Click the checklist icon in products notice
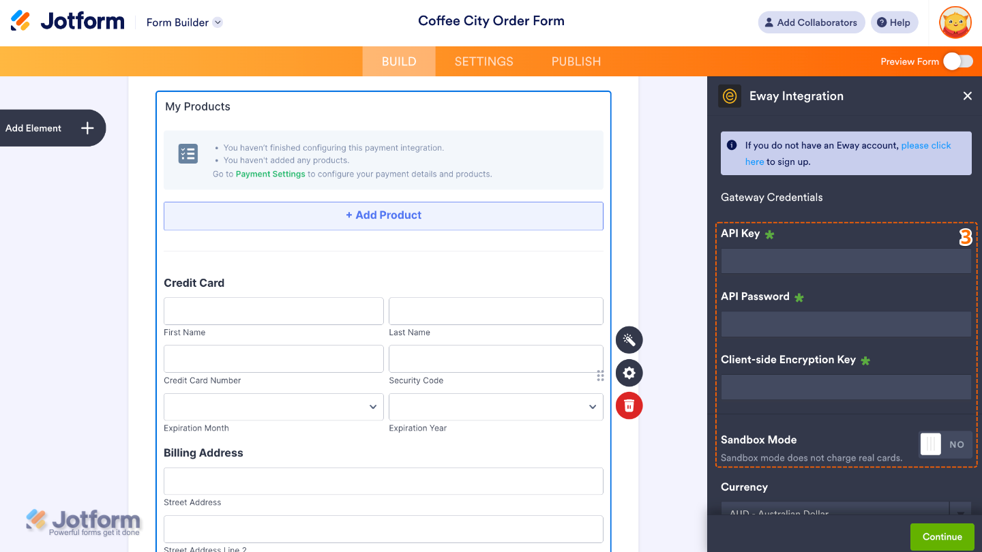 coord(188,153)
